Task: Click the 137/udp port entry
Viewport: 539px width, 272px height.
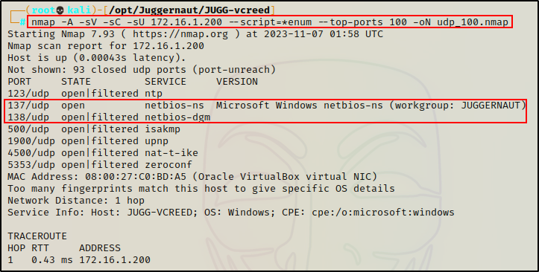Action: pos(28,106)
